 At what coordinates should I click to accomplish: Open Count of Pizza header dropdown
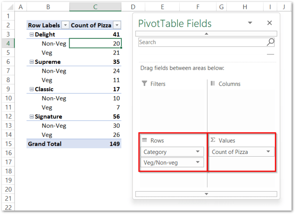coord(117,25)
